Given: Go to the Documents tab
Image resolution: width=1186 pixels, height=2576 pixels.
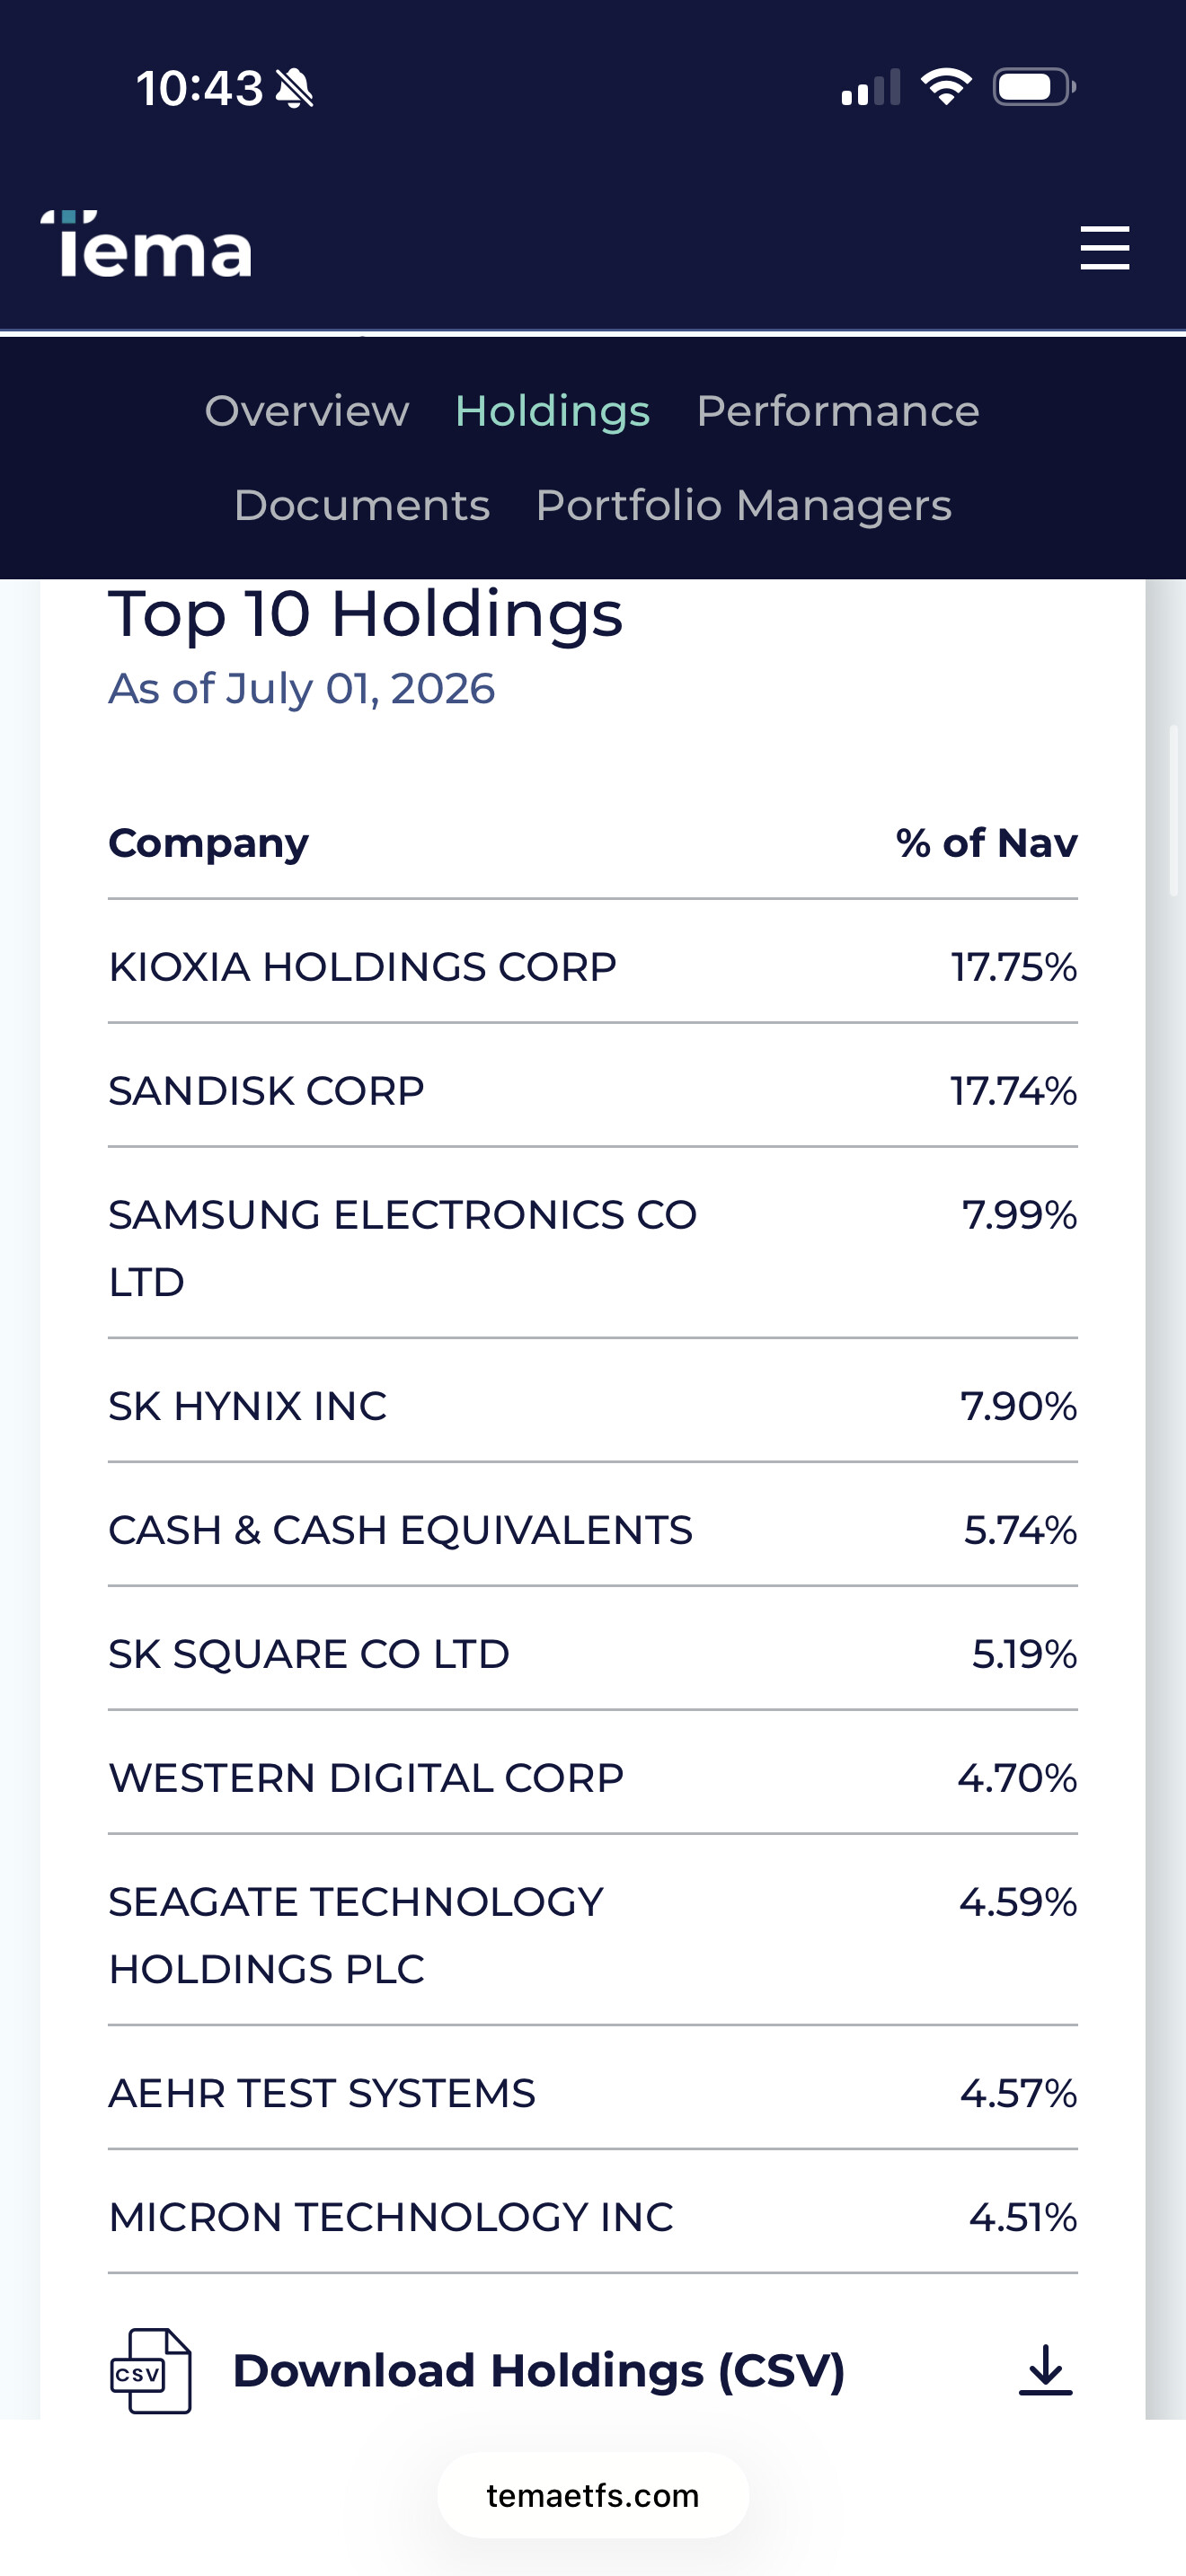Looking at the screenshot, I should 362,505.
